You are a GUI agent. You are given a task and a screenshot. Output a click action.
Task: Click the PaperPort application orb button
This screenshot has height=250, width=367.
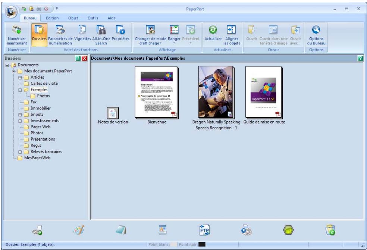pyautogui.click(x=11, y=12)
